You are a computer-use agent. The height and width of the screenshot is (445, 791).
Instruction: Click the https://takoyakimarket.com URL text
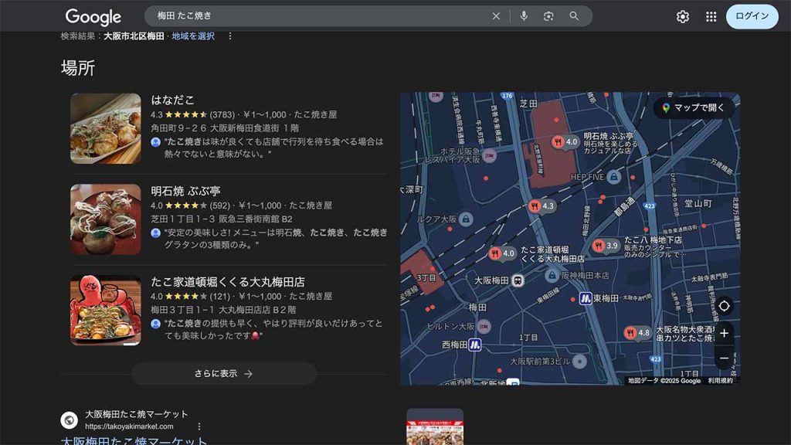point(129,426)
